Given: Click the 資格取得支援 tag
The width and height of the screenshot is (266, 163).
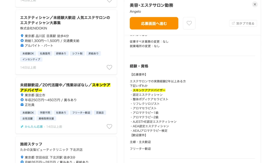Looking at the screenshot, I should click(x=46, y=118).
